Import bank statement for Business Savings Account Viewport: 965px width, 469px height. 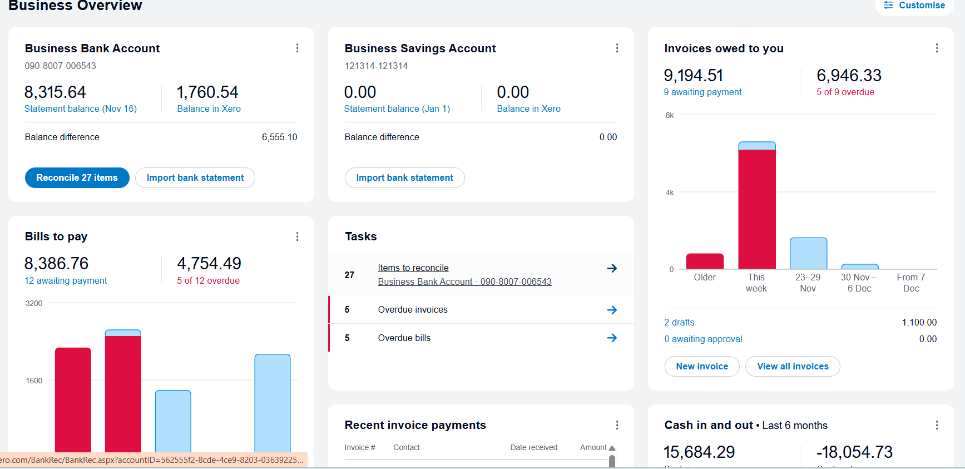(404, 178)
